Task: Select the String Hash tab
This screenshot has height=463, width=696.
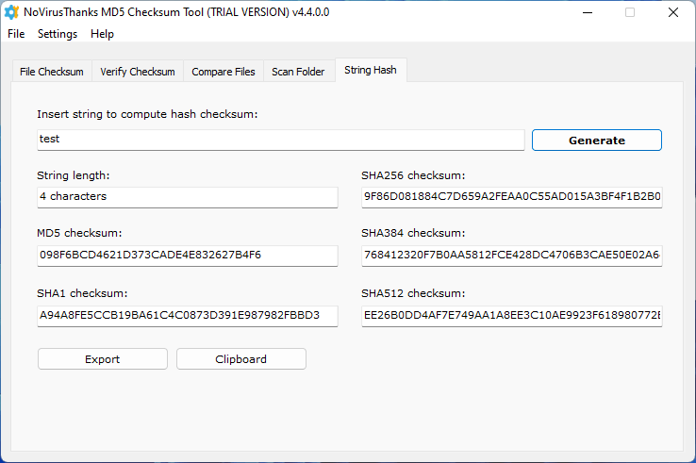Action: point(371,70)
